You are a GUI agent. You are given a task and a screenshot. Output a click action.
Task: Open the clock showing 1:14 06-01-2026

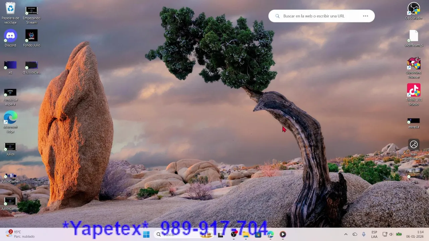coord(415,234)
